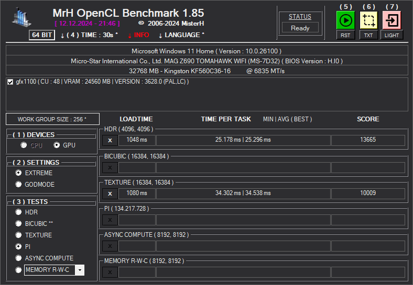Click the HDR loadtime value 1048 ms
The height and width of the screenshot is (285, 413).
[x=137, y=140]
